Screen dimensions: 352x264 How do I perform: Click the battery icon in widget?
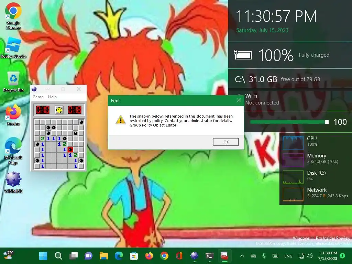pos(243,55)
